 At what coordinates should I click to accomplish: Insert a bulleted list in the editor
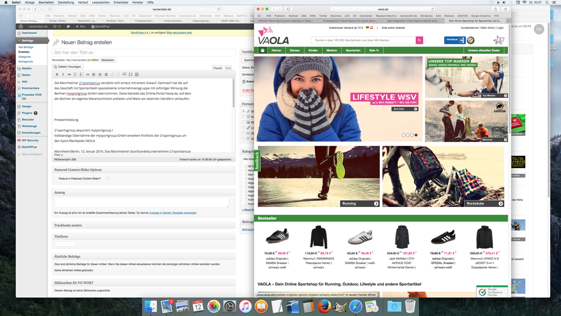tap(76, 74)
